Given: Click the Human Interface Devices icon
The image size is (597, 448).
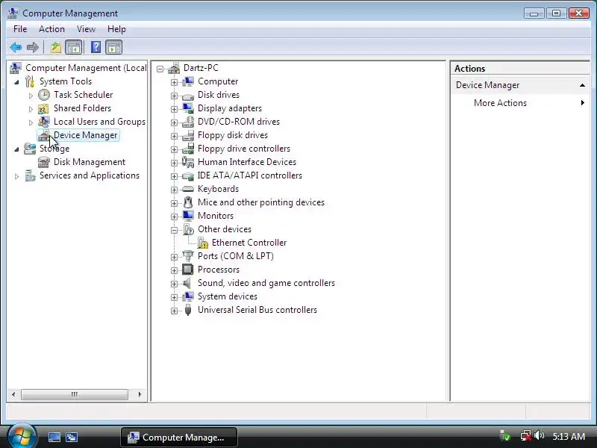Looking at the screenshot, I should pos(188,162).
